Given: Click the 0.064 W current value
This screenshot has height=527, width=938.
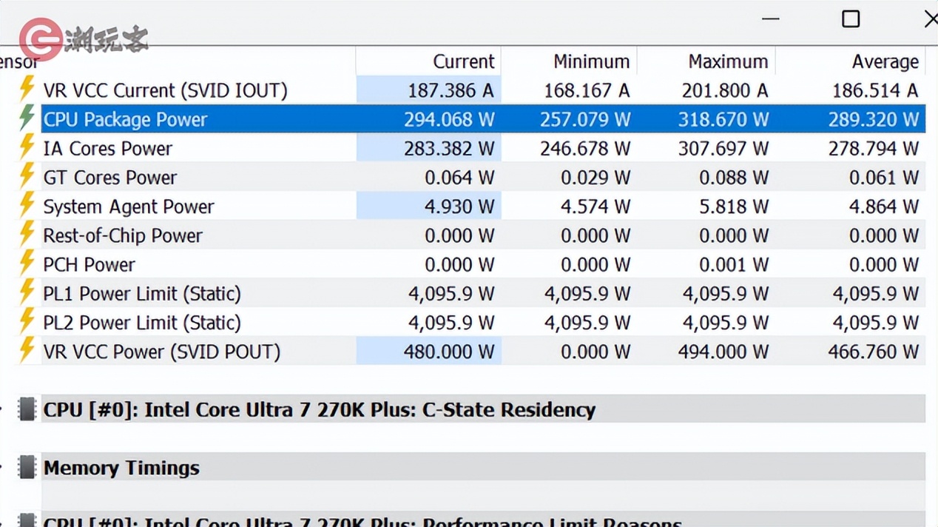Looking at the screenshot, I should click(x=459, y=178).
